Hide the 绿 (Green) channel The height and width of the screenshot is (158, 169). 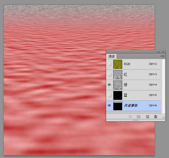click(x=109, y=85)
